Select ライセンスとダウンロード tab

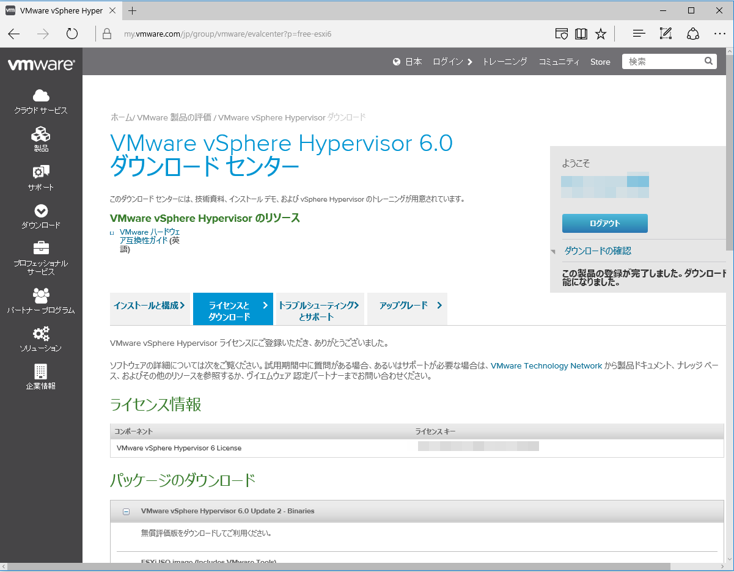click(233, 309)
